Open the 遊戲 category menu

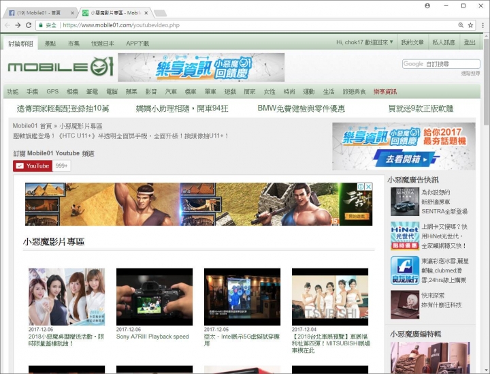(x=230, y=91)
